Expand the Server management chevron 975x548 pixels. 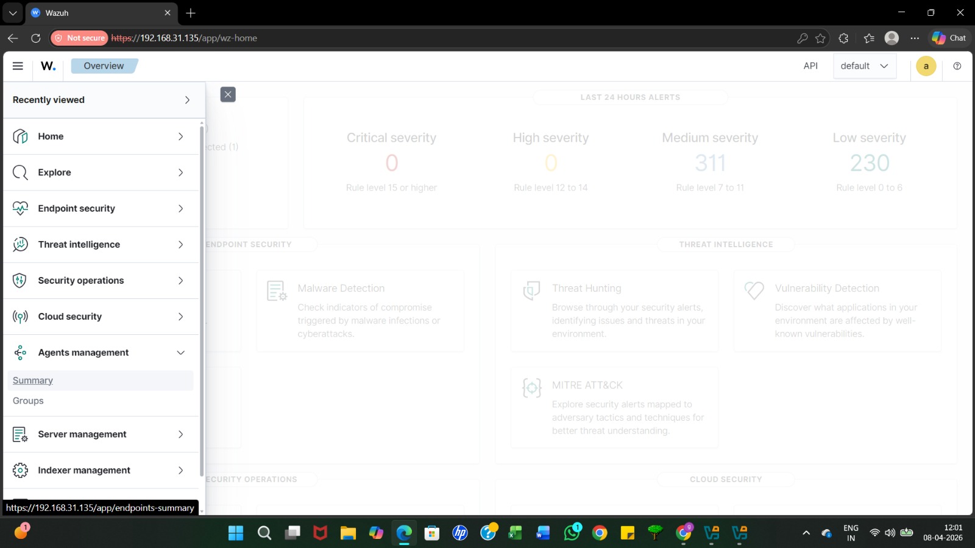tap(180, 434)
